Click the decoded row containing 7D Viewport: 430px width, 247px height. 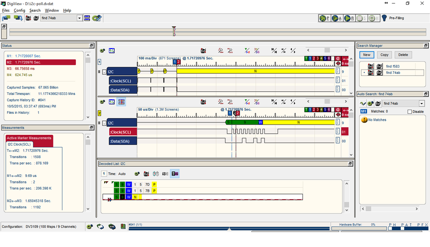[203, 184]
